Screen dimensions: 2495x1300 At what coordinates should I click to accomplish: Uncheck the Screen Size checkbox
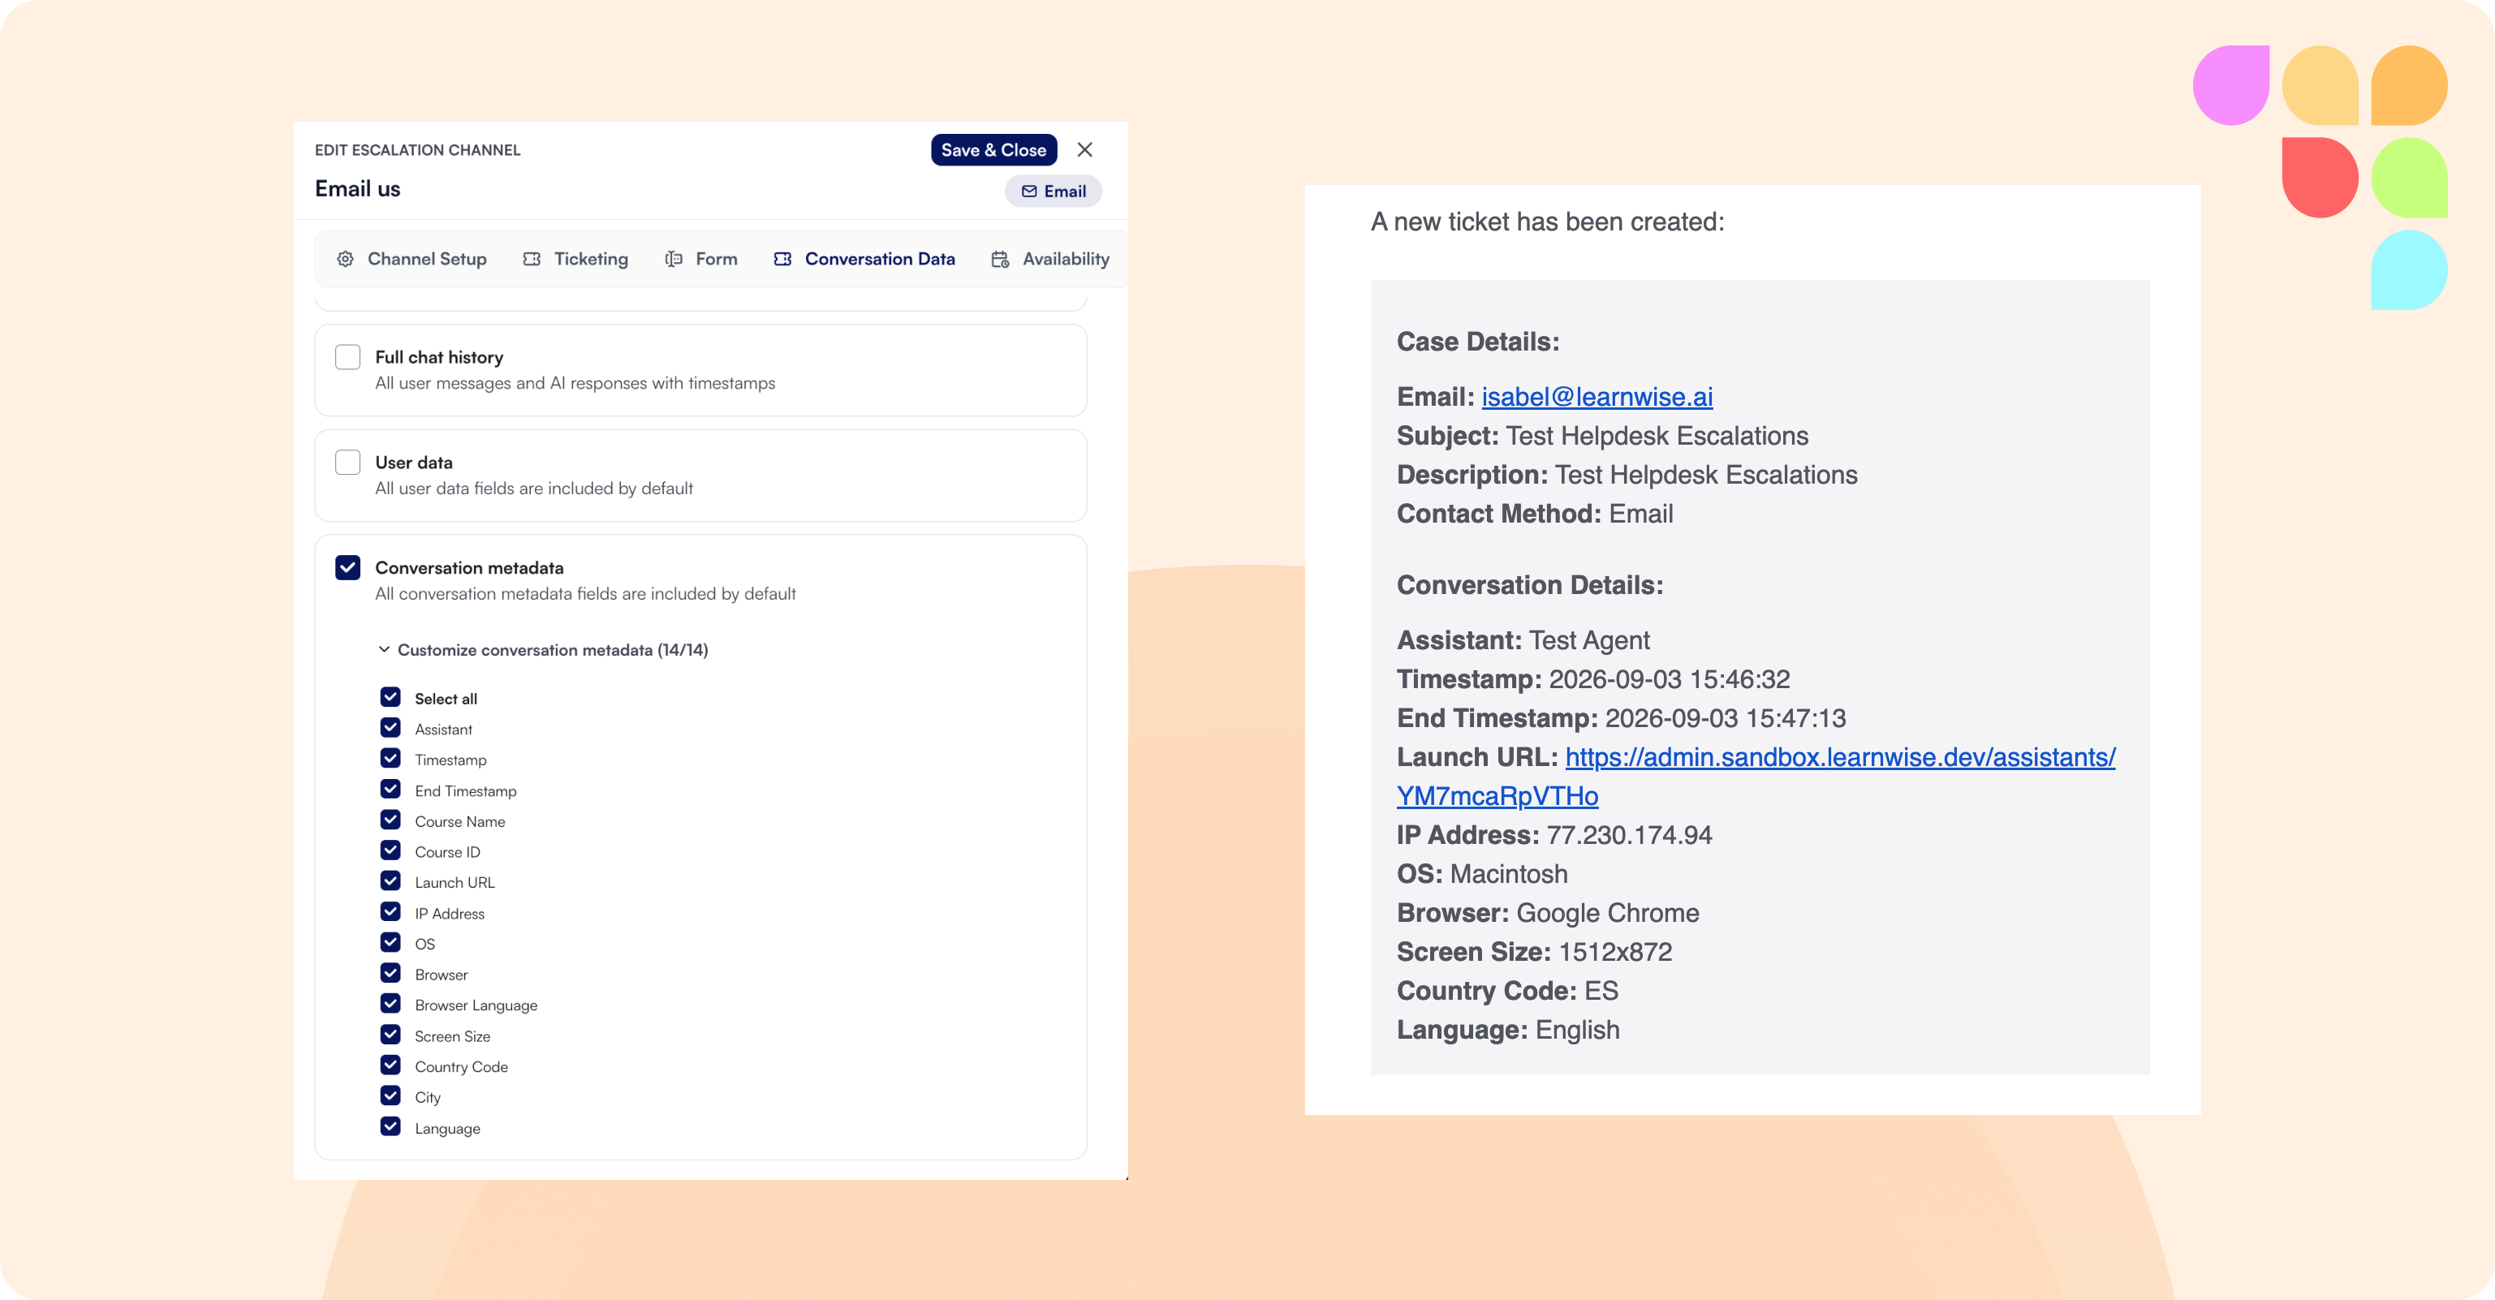[x=390, y=1035]
